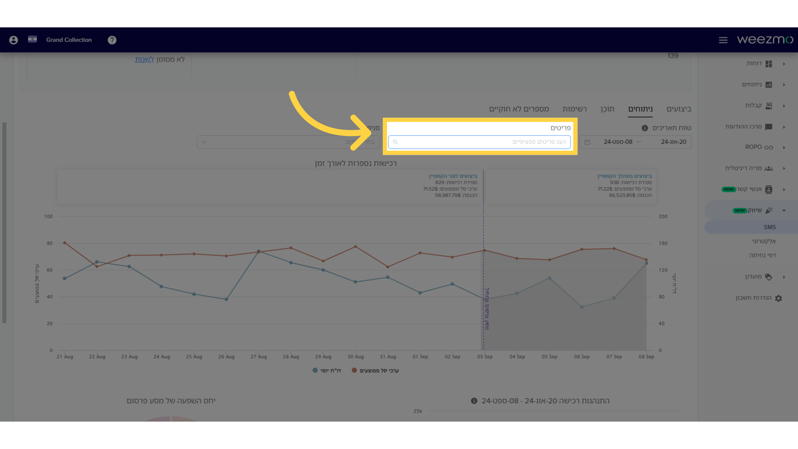The width and height of the screenshot is (798, 449).
Task: Click the 03 Sep campaign start marker
Action: click(487, 309)
